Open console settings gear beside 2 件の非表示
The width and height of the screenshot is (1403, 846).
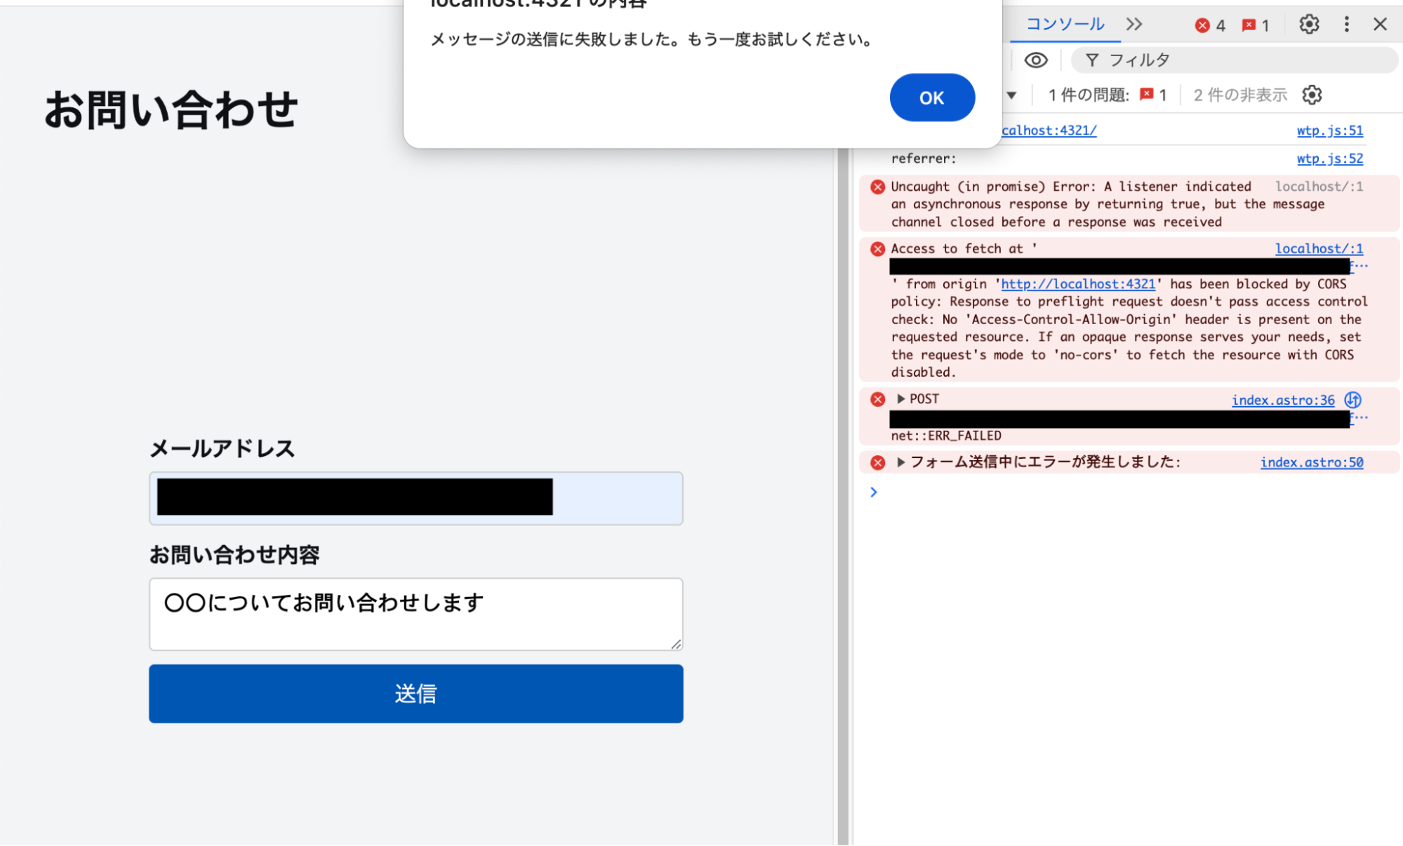click(x=1311, y=95)
